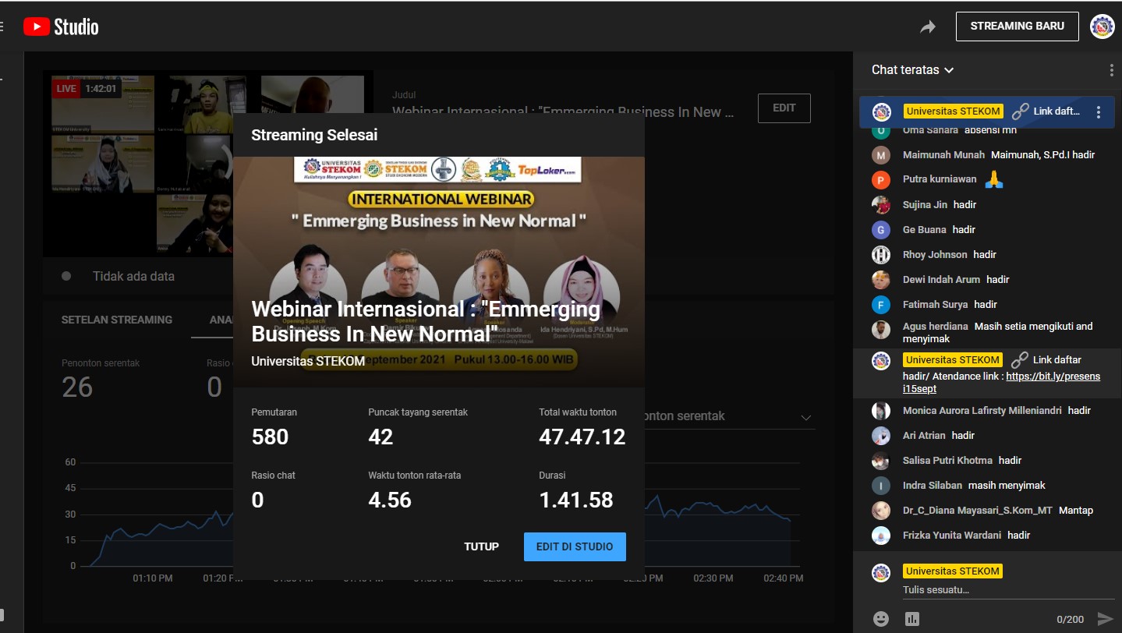1122x633 pixels.
Task: Click the link icon in pinned message
Action: [x=1020, y=111]
